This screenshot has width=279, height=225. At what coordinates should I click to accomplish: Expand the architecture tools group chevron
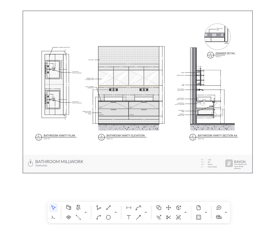pos(86,212)
